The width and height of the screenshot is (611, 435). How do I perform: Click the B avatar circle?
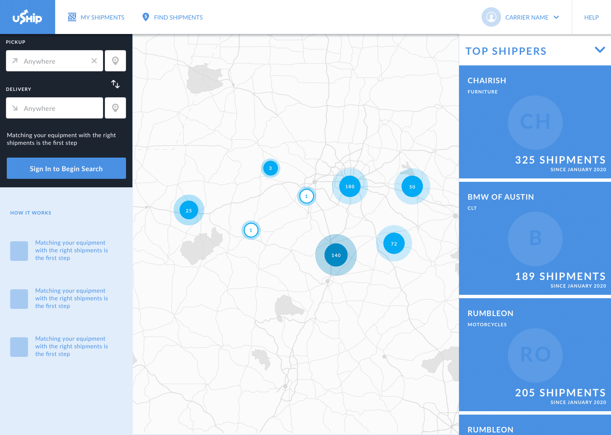pyautogui.click(x=535, y=239)
